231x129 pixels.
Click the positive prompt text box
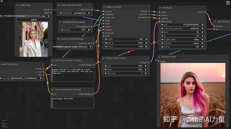point(73,75)
